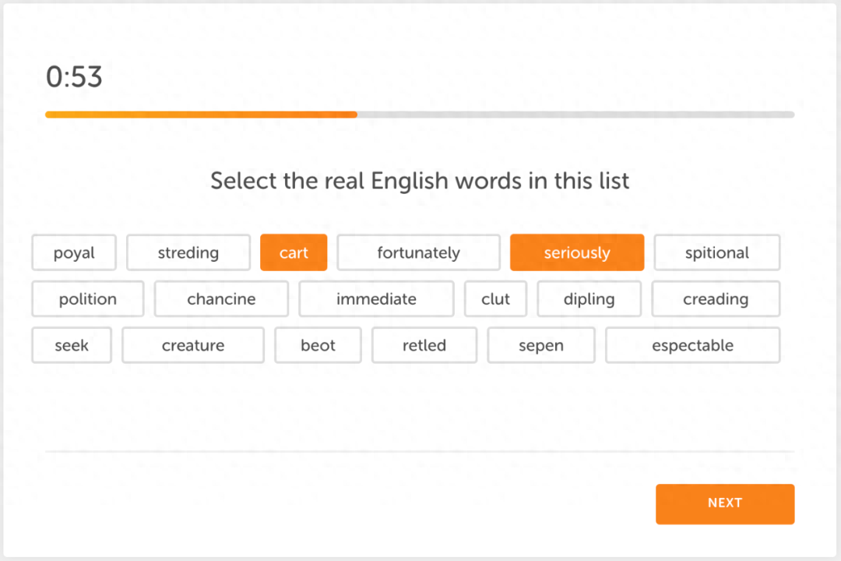Select the word 'streding'
Screen dimensions: 841x561
click(188, 252)
